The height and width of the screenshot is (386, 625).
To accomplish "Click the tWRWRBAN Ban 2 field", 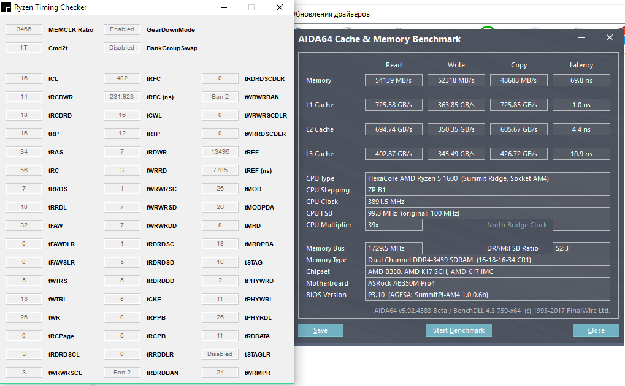I will coord(220,97).
